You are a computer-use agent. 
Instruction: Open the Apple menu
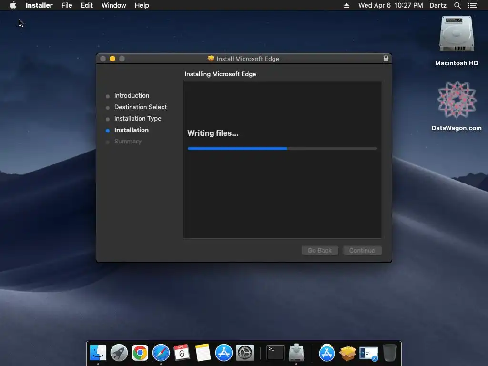tap(13, 5)
